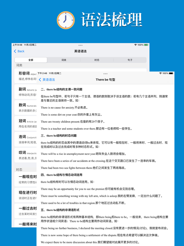Open the 一般将来时 tense card
Viewport: 184px width, 246px height.
25,223
